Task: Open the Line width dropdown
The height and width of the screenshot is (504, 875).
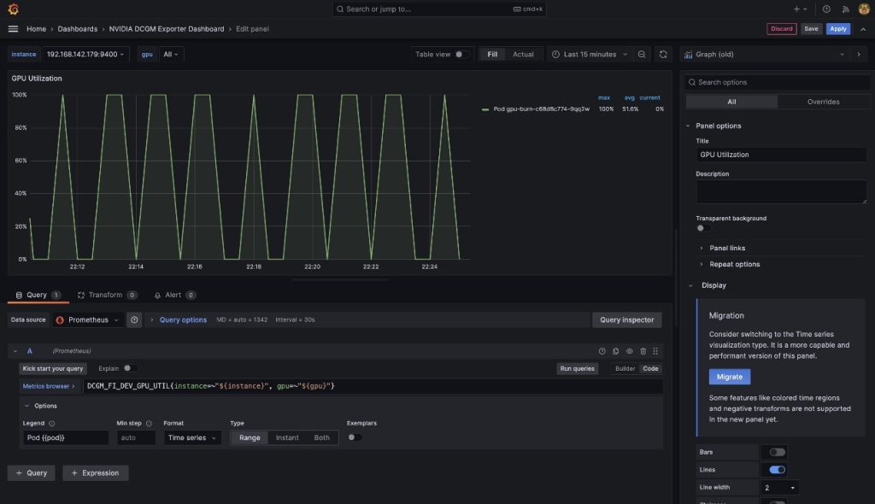Action: [779, 488]
